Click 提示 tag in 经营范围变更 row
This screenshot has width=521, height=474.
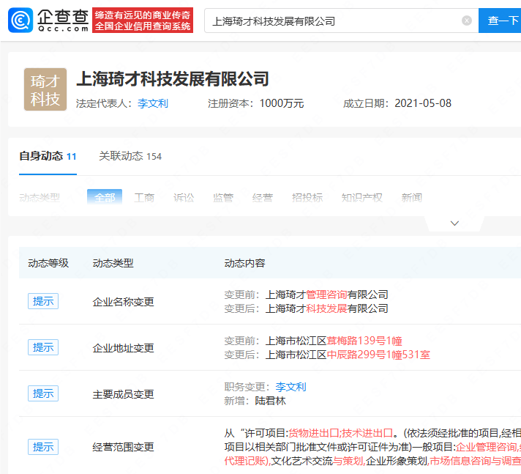point(43,447)
